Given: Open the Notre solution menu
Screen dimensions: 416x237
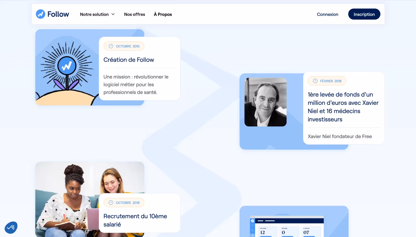Looking at the screenshot, I should coord(97,14).
